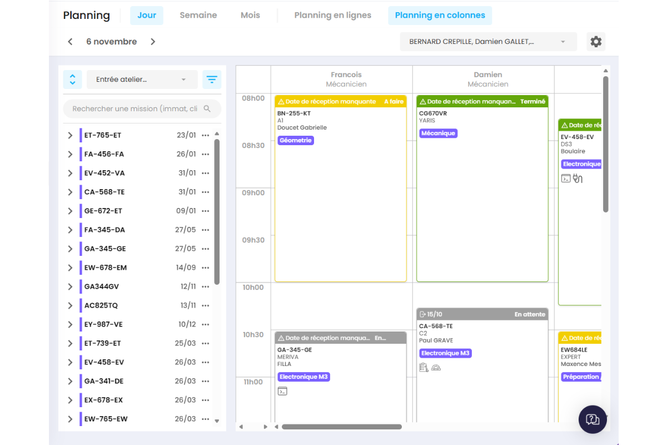
Task: Click the horizontal scrollbar under the planning
Action: [342, 427]
